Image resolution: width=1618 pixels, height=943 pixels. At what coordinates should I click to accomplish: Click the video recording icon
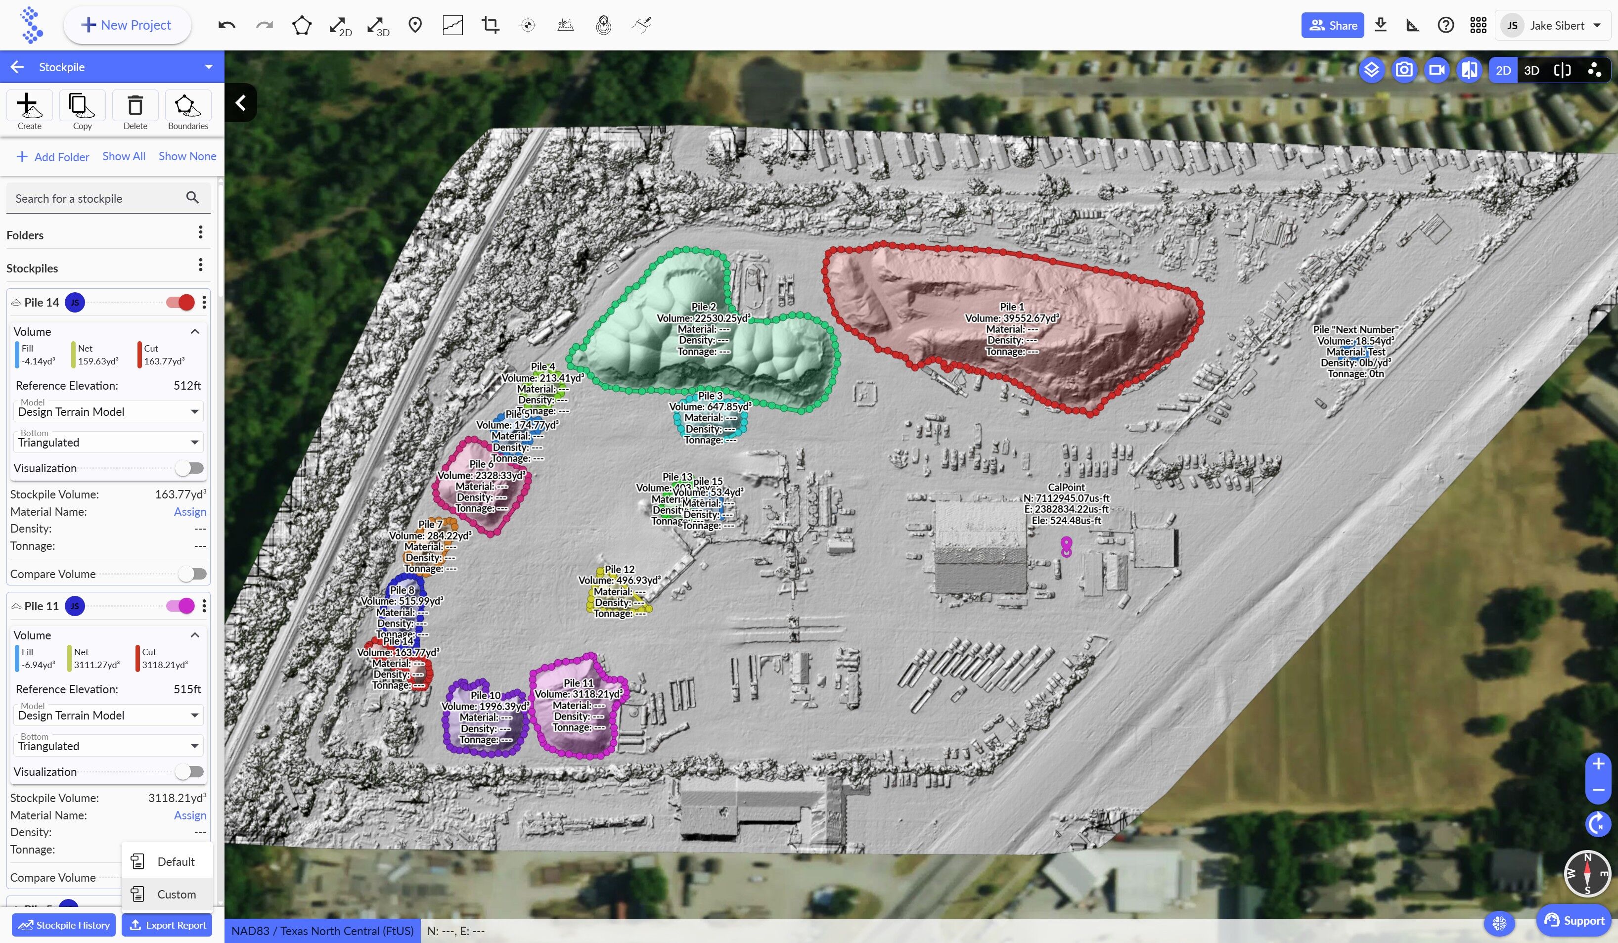click(x=1437, y=70)
